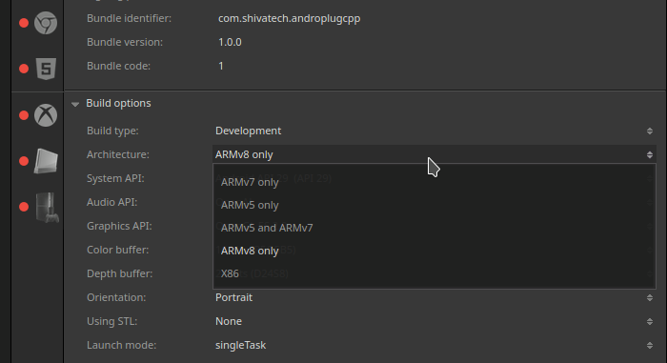Select the PlayStation 3 platform icon

pos(48,208)
